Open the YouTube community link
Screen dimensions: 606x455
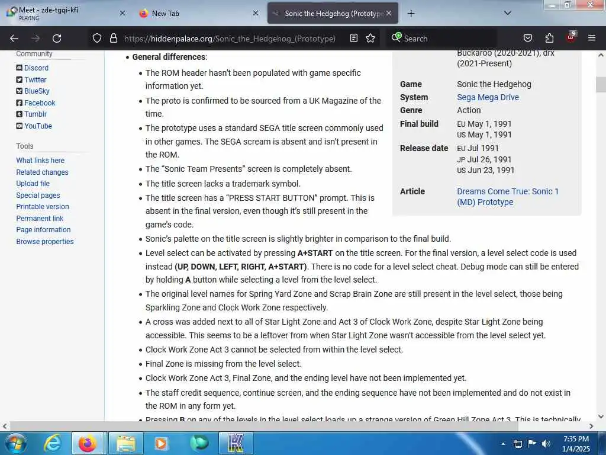[x=38, y=126]
